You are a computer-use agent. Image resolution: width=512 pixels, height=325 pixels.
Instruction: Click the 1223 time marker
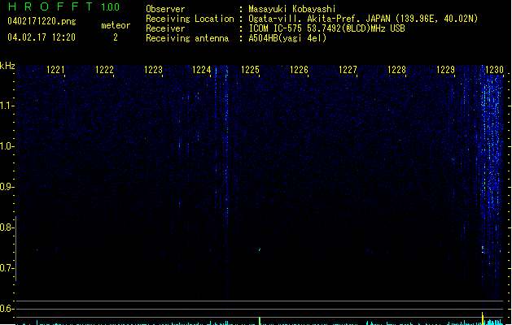[153, 70]
